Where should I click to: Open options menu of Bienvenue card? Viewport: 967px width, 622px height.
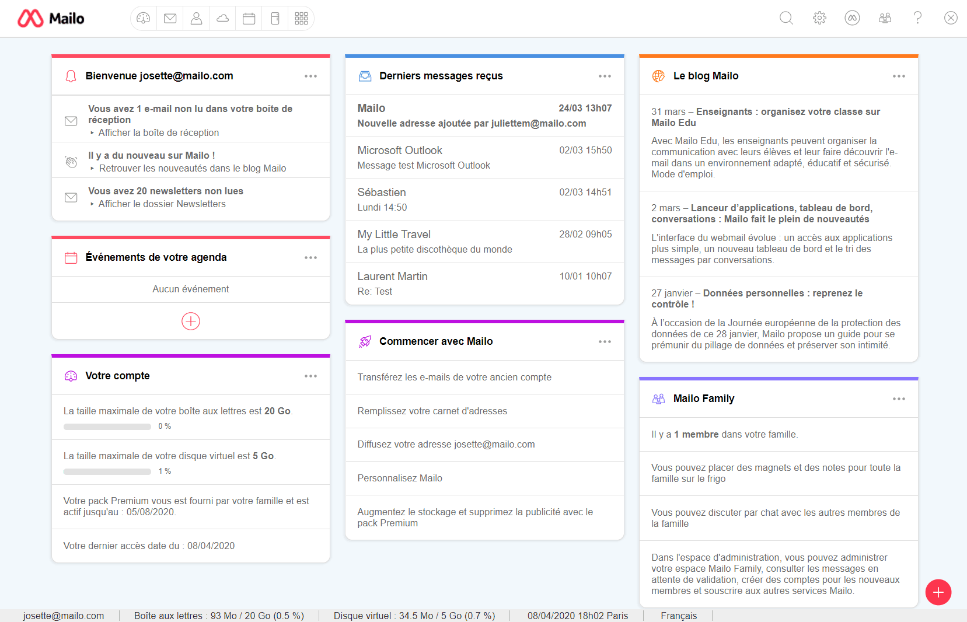[x=310, y=76]
